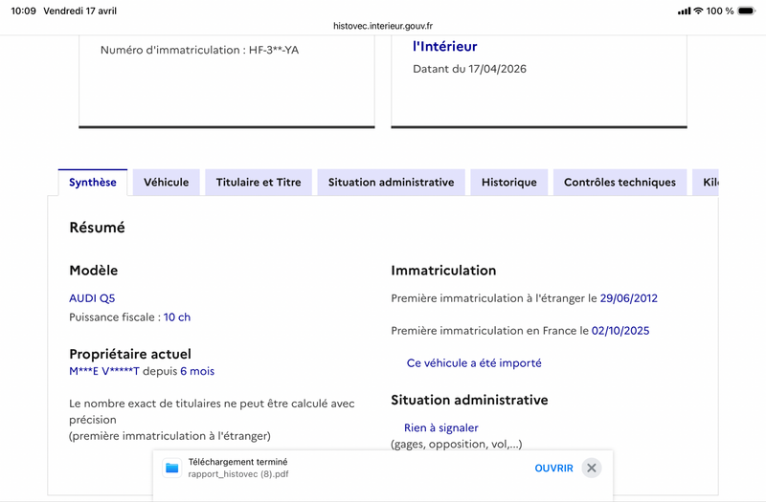Click the Numéro d'immatriculation HF-3**-YA text
This screenshot has width=766, height=502.
[199, 50]
